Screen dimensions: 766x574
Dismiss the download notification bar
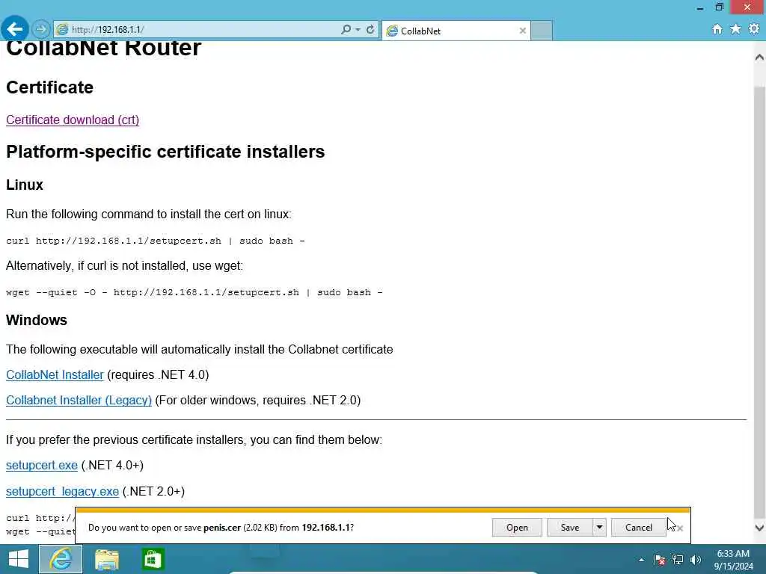[679, 528]
